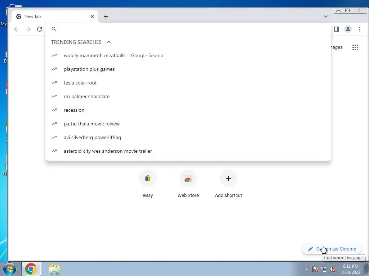
Task: Click the Action Center flag icon
Action: [315, 269]
